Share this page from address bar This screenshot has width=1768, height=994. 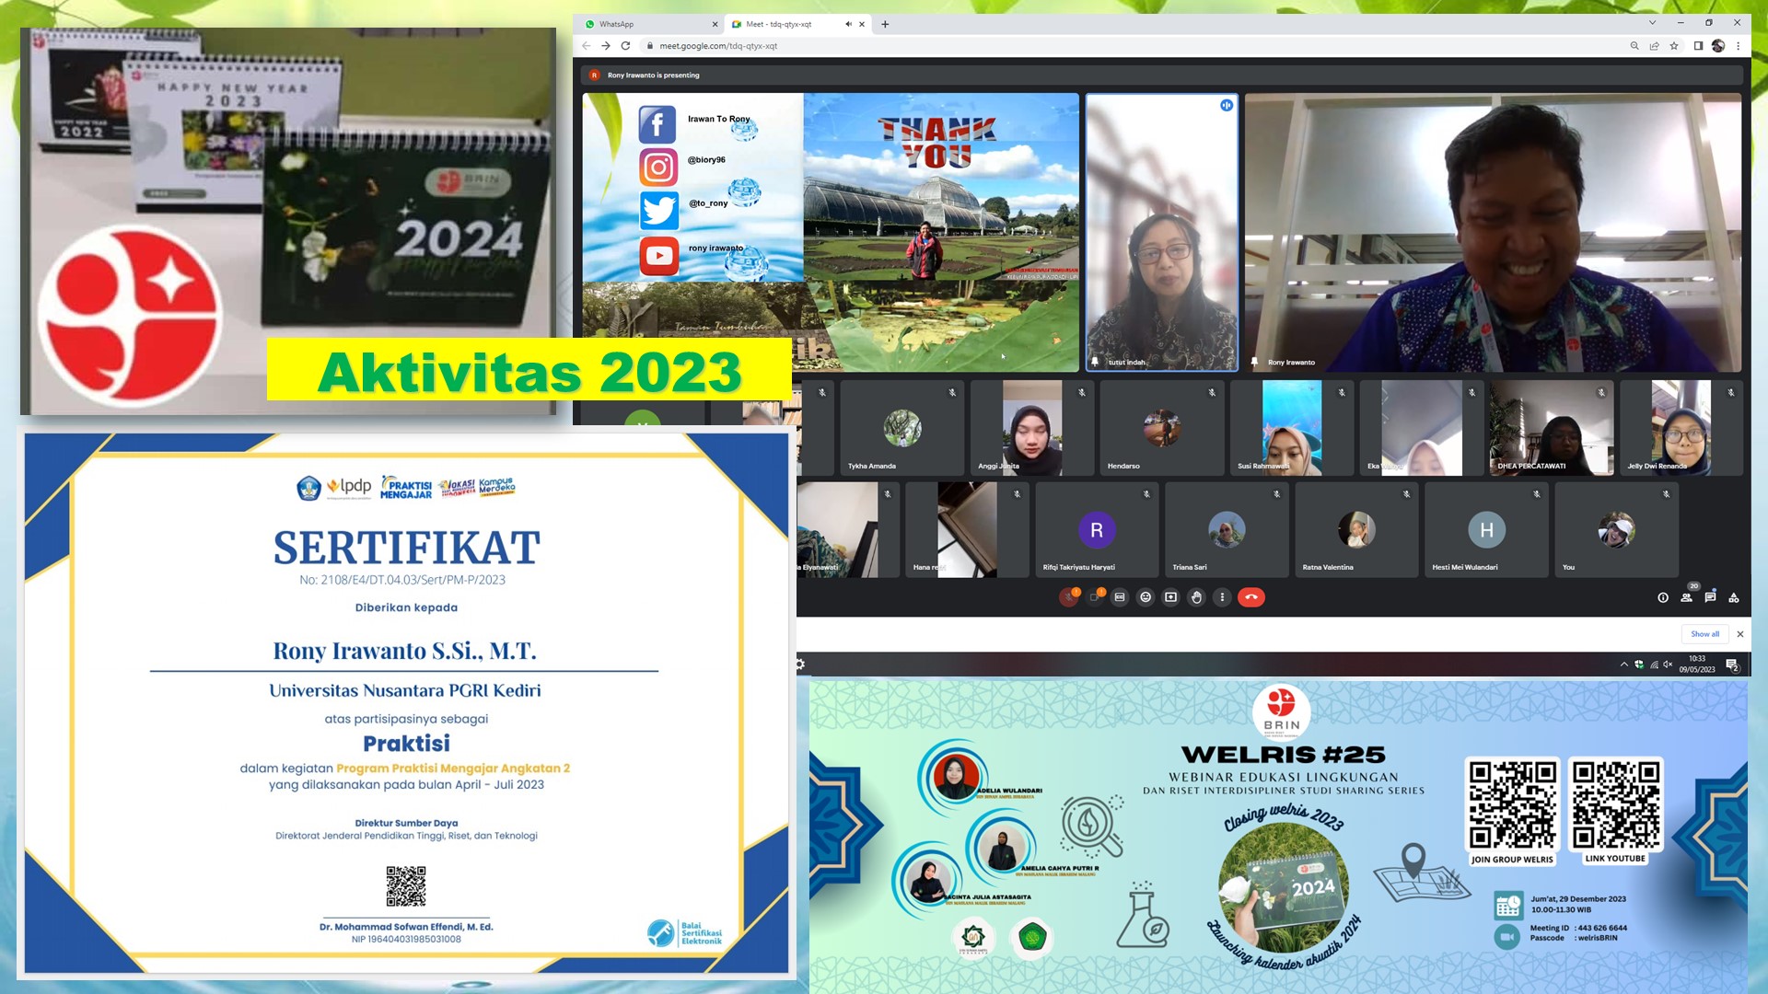(1655, 46)
